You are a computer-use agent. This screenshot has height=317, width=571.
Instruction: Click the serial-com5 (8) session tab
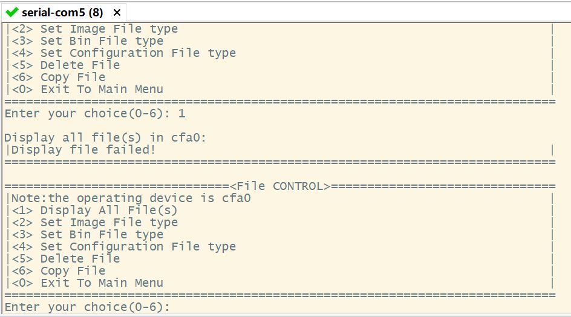[62, 12]
